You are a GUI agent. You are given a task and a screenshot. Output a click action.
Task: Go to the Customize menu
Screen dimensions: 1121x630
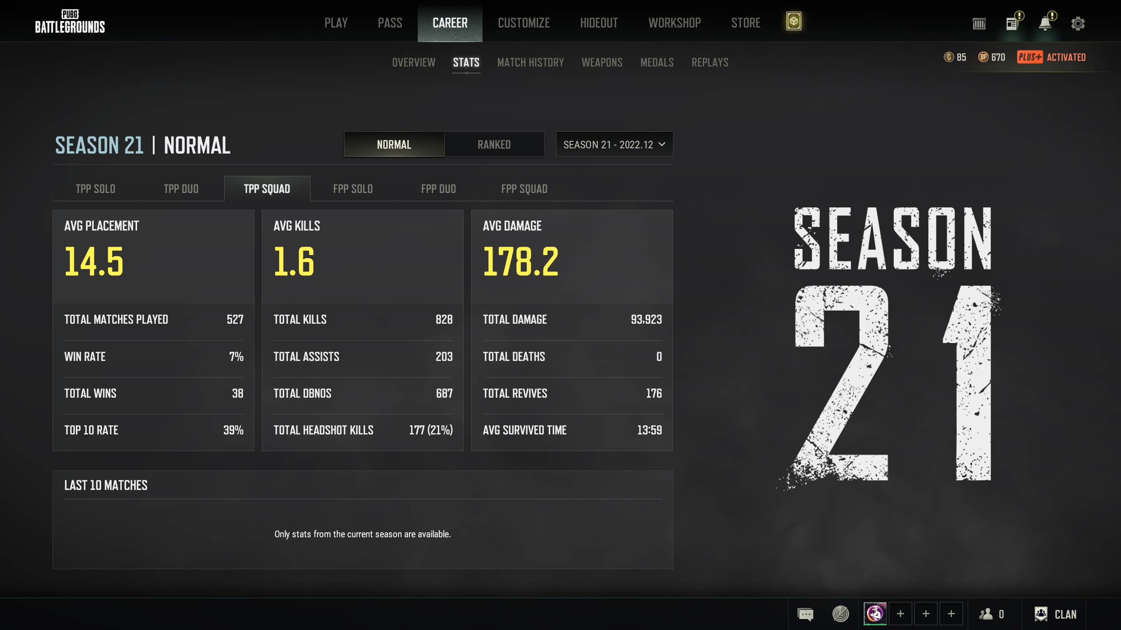point(524,23)
